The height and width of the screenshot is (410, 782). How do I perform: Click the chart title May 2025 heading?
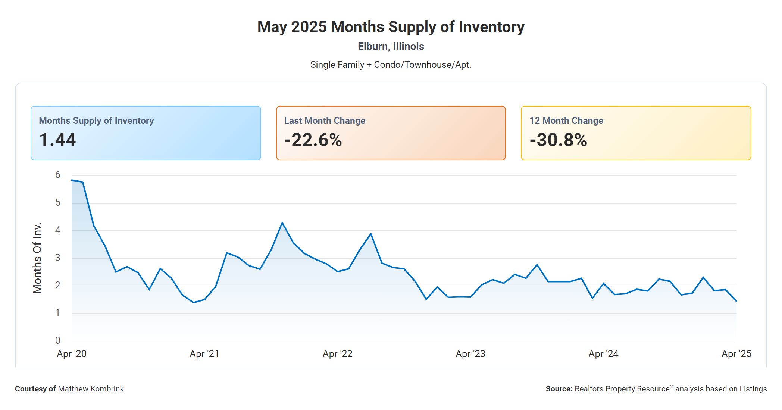pos(391,27)
